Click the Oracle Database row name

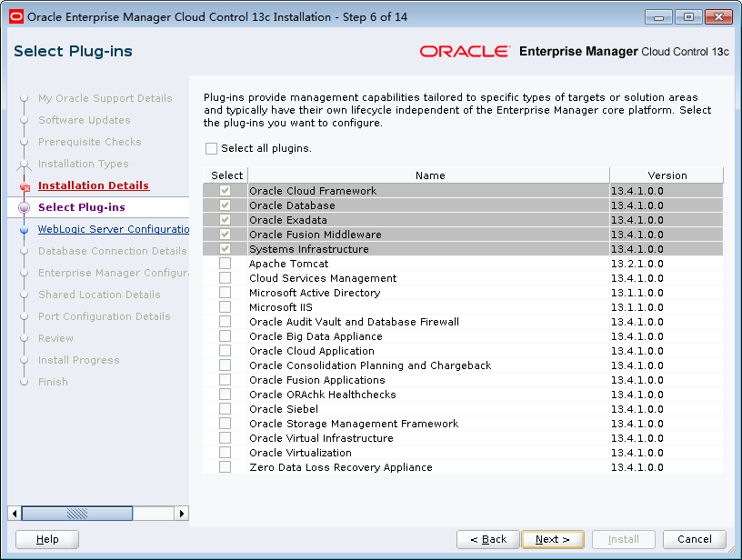(292, 205)
